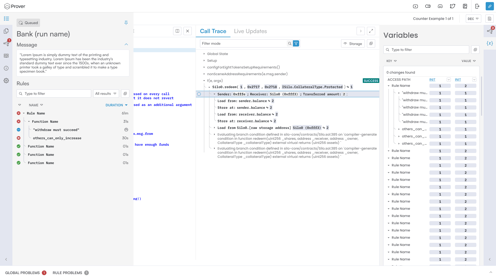Image resolution: width=496 pixels, height=279 pixels.
Task: Click the logout icon in header
Action: point(477,6)
